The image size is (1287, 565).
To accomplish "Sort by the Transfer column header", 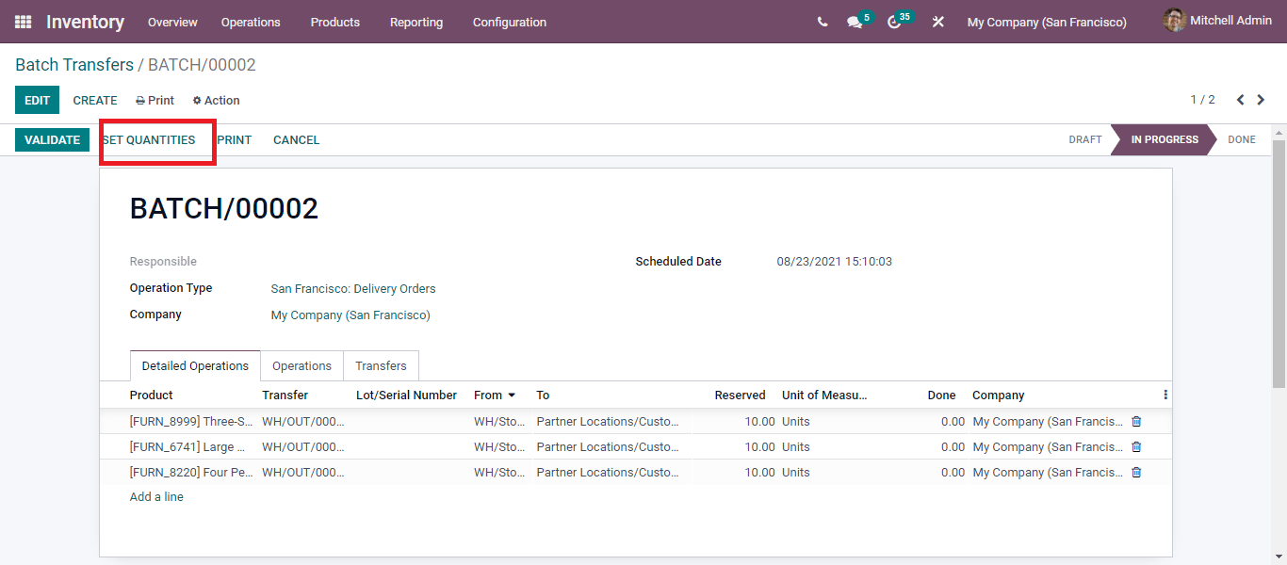I will coord(285,395).
